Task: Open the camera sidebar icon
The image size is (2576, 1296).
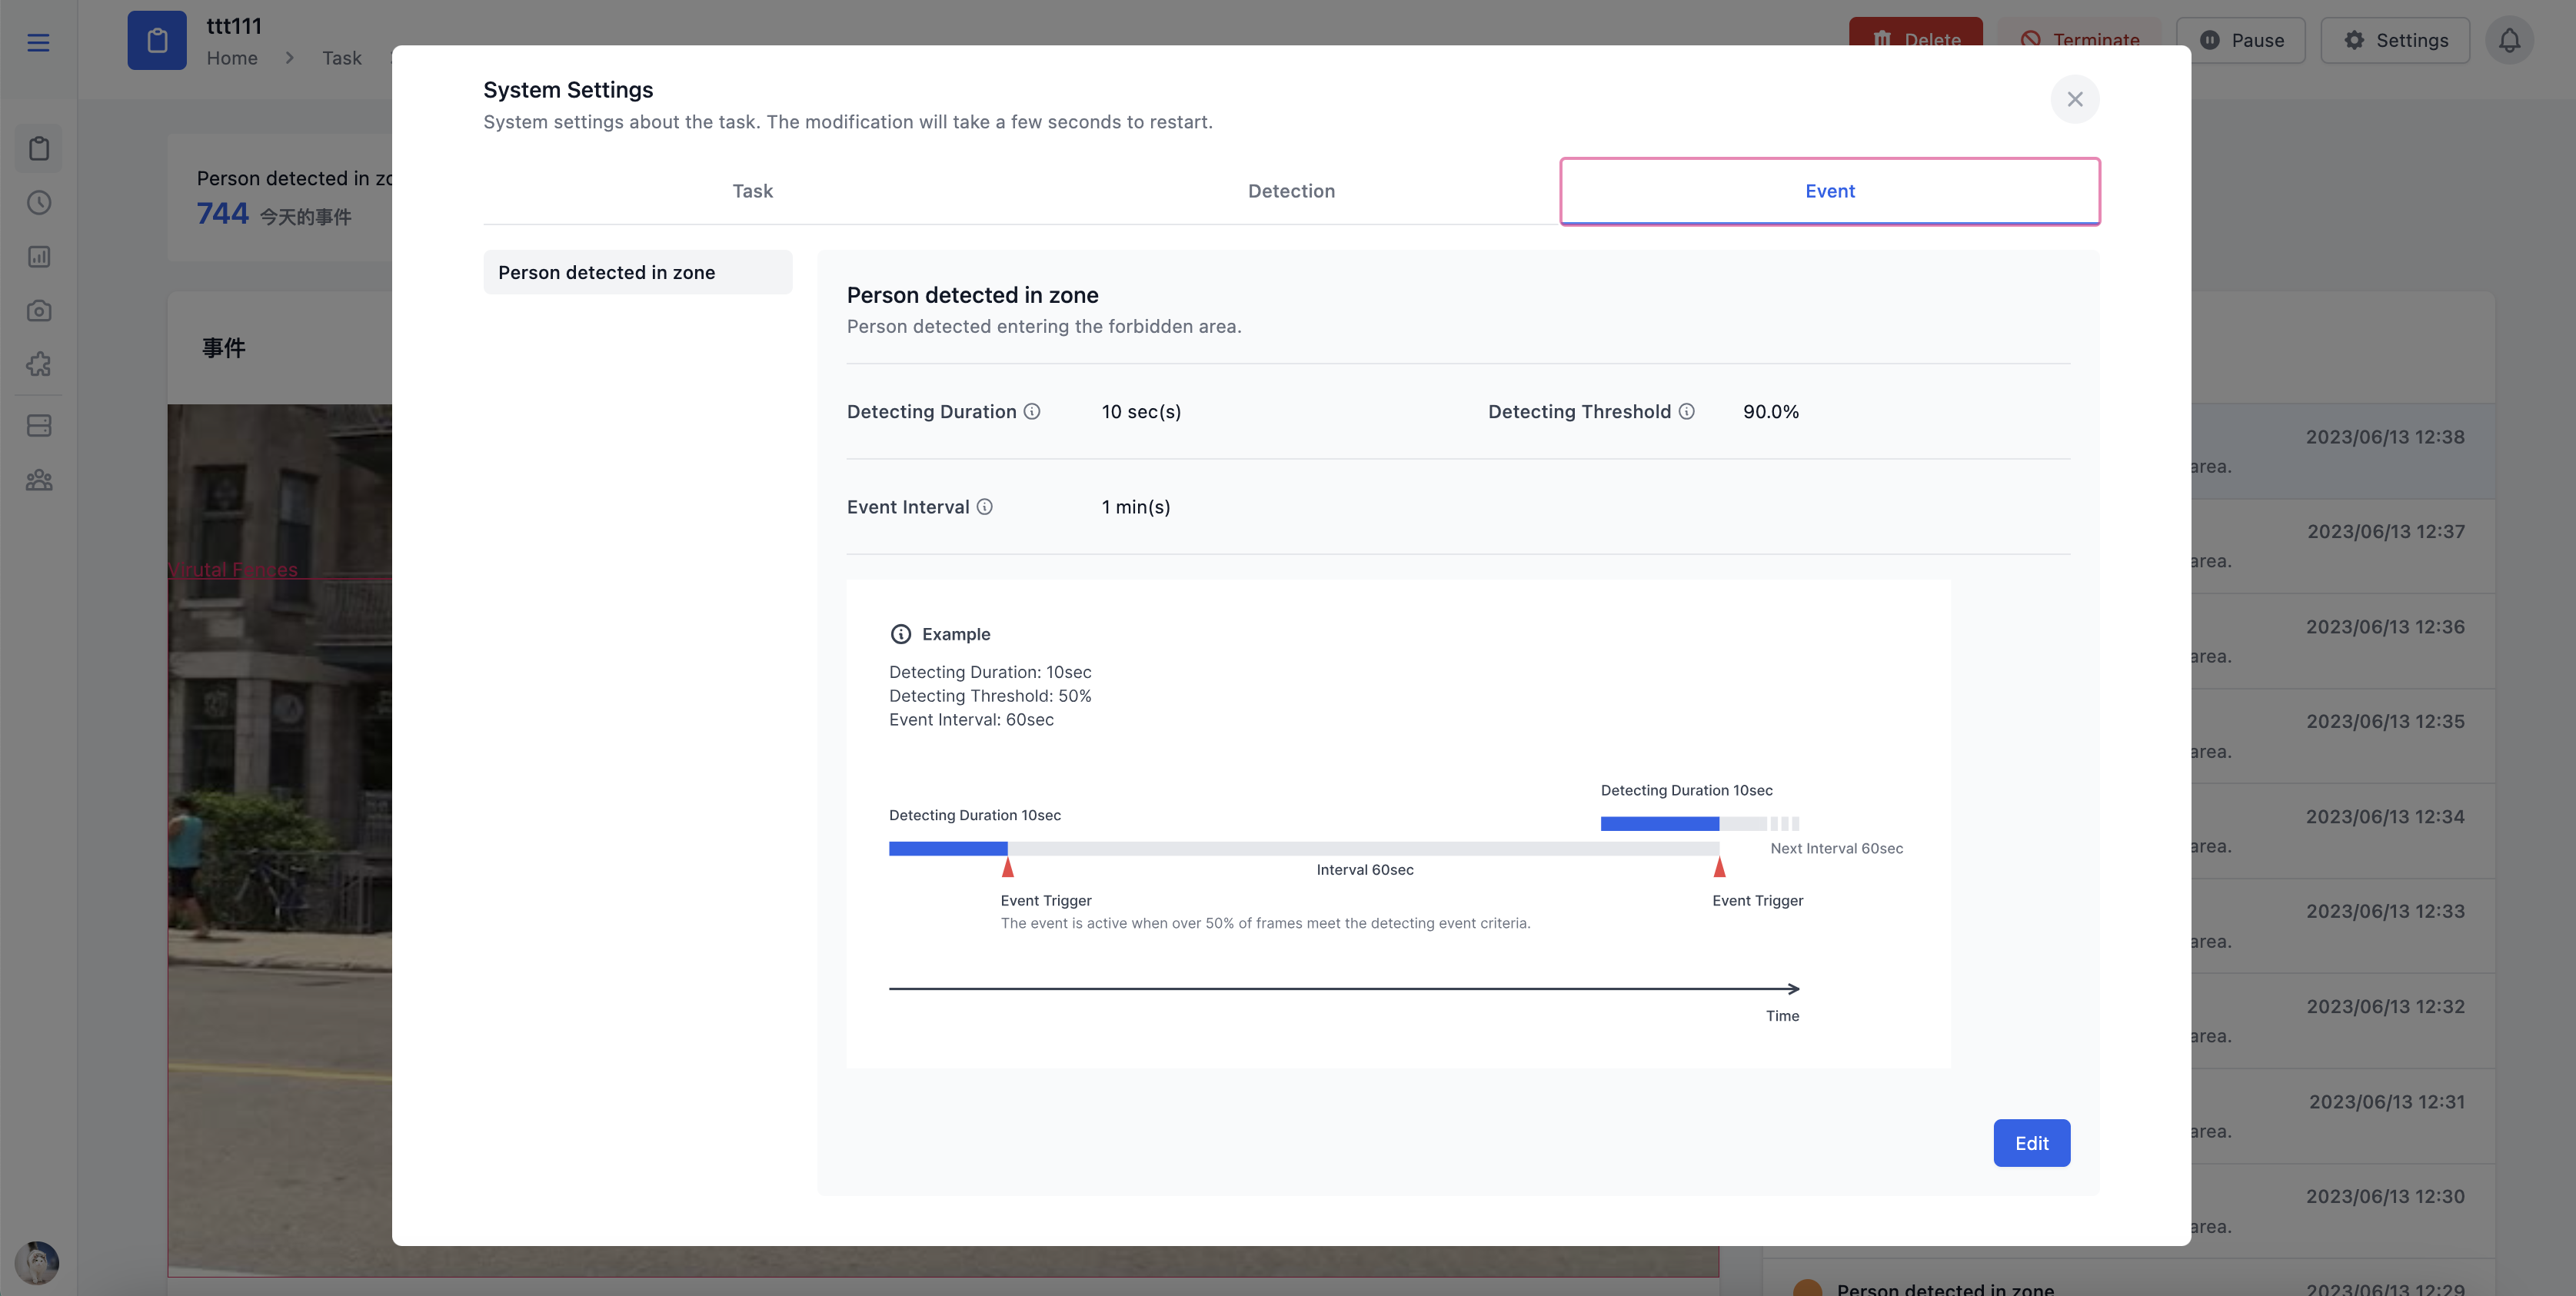Action: tap(39, 311)
